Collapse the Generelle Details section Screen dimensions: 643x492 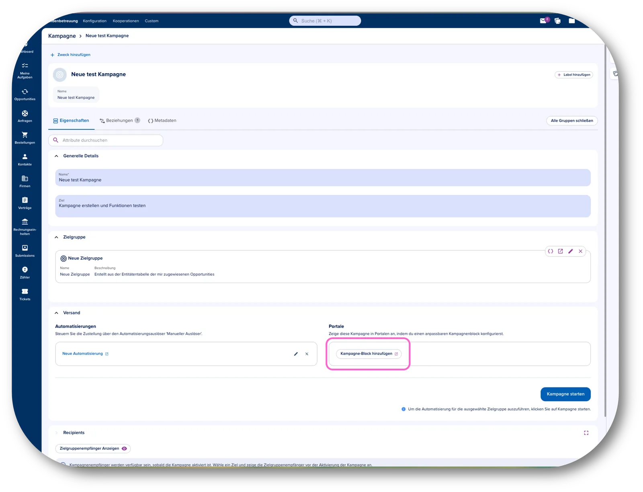coord(57,156)
